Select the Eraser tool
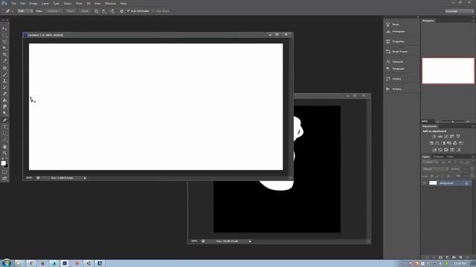Screen dimensions: 476x267 pyautogui.click(x=4, y=94)
